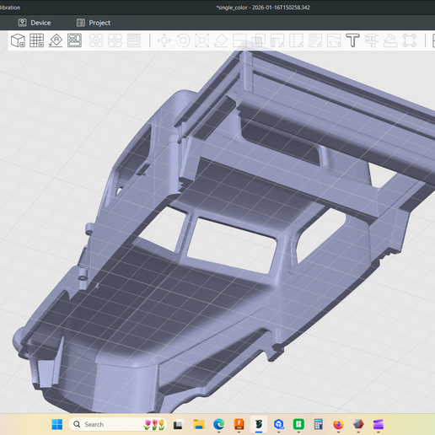Viewport: 435px width, 435px height.
Task: Open Task View from the taskbar
Action: pos(179,425)
